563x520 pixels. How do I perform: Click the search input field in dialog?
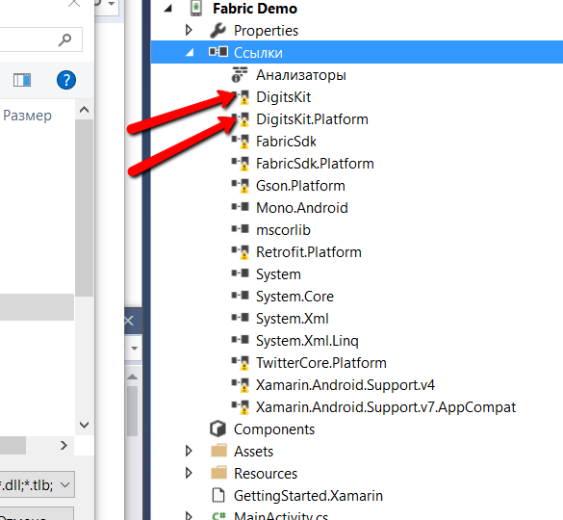point(40,39)
